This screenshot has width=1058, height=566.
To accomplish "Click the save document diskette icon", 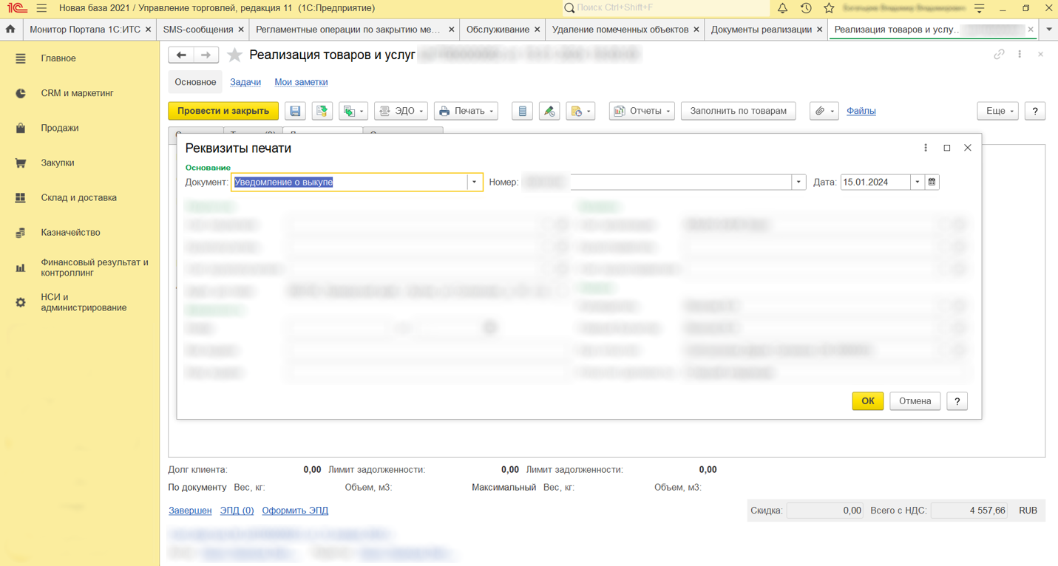I will pyautogui.click(x=295, y=111).
